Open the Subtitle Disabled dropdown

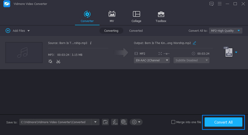tap(191, 60)
